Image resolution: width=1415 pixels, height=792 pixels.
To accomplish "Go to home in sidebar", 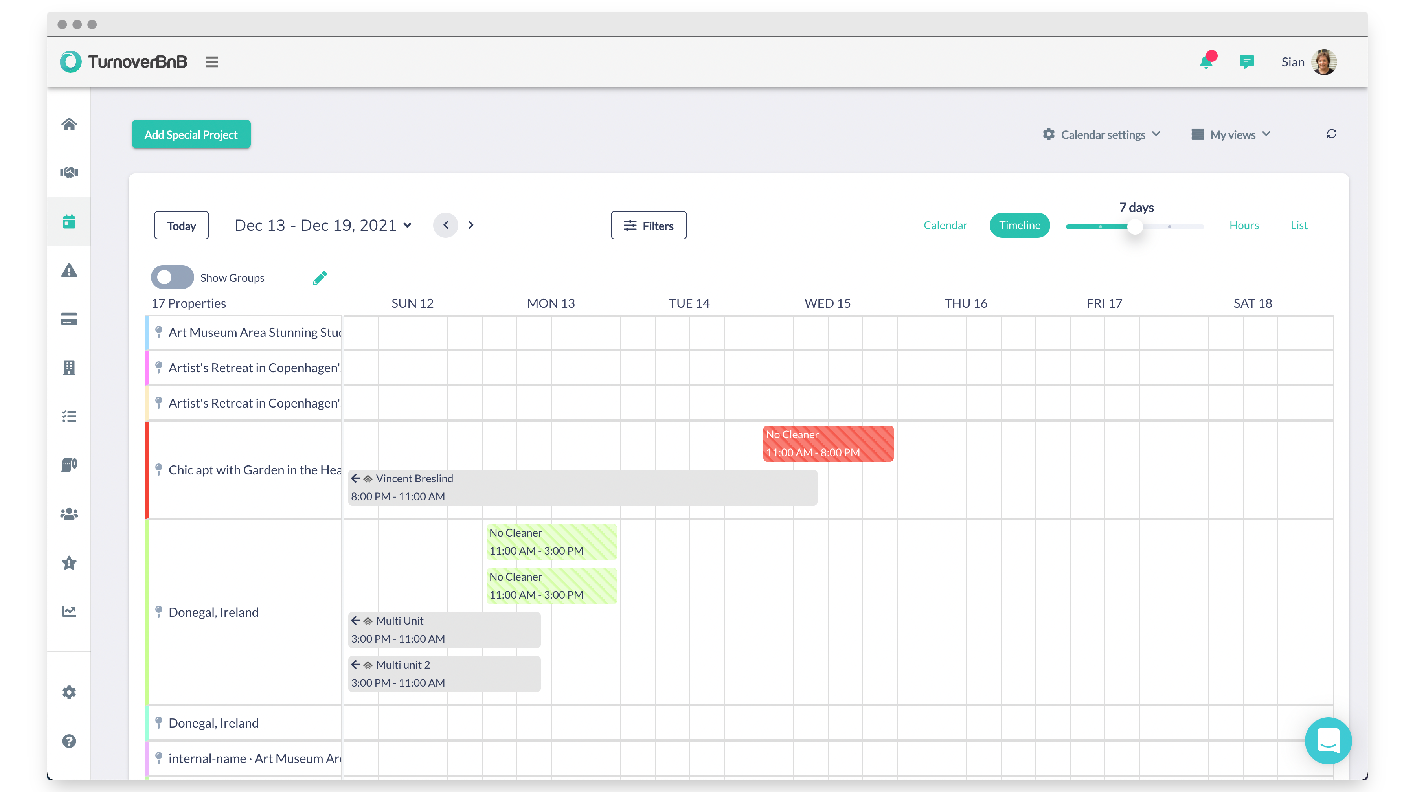I will pyautogui.click(x=69, y=125).
